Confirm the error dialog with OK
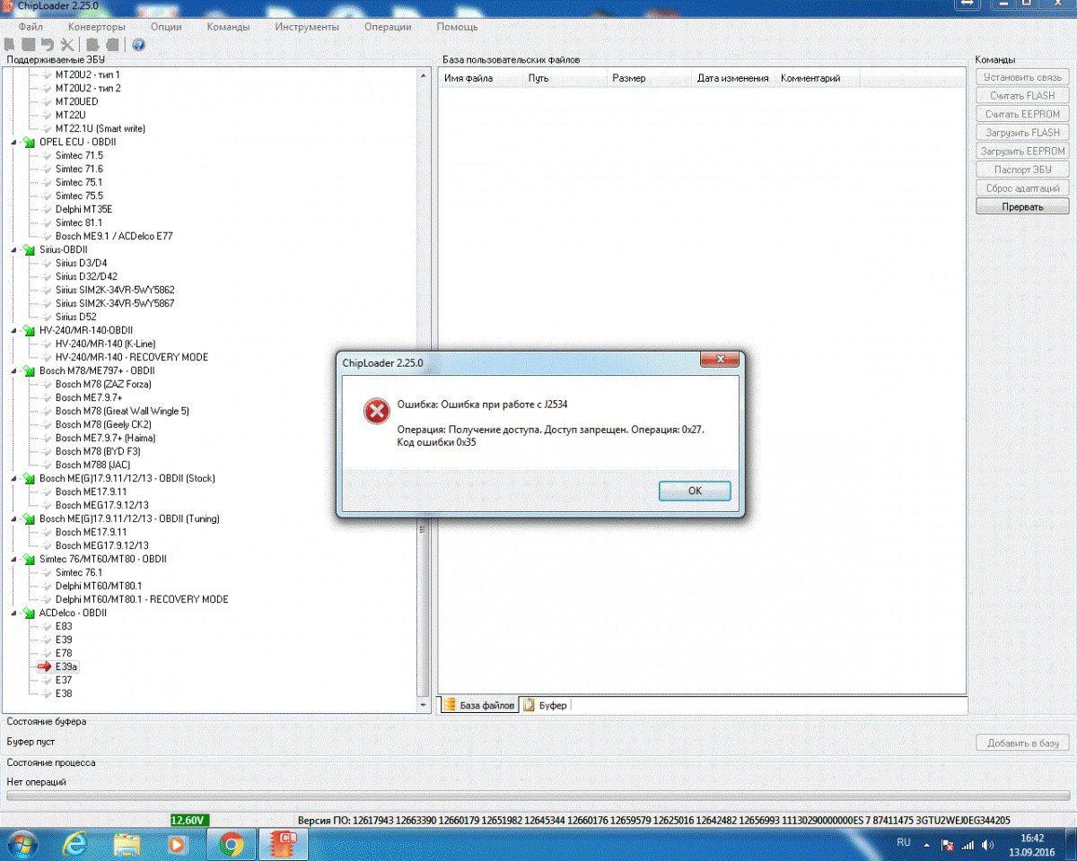Image resolution: width=1077 pixels, height=861 pixels. (695, 491)
